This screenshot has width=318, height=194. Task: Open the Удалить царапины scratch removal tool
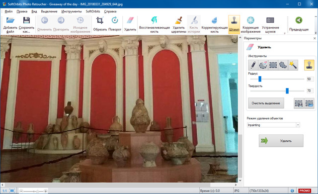[178, 24]
